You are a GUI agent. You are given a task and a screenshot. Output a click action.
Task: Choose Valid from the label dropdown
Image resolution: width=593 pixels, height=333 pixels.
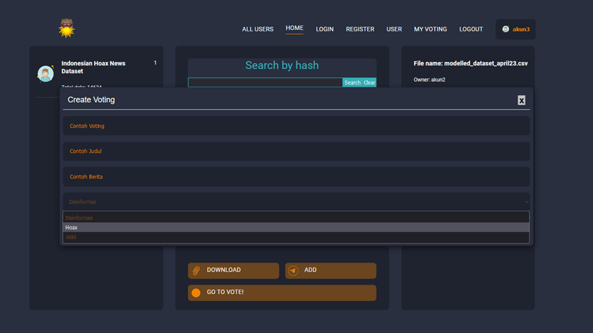[x=295, y=237]
